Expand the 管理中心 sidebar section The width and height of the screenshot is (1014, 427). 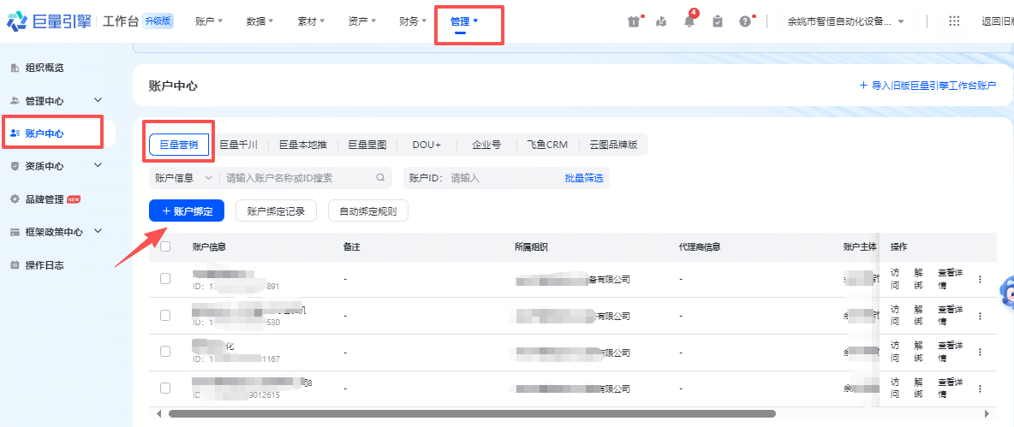[x=98, y=100]
